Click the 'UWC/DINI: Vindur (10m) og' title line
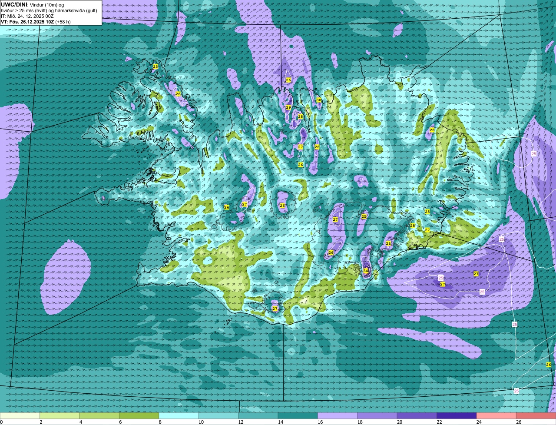 point(33,4)
